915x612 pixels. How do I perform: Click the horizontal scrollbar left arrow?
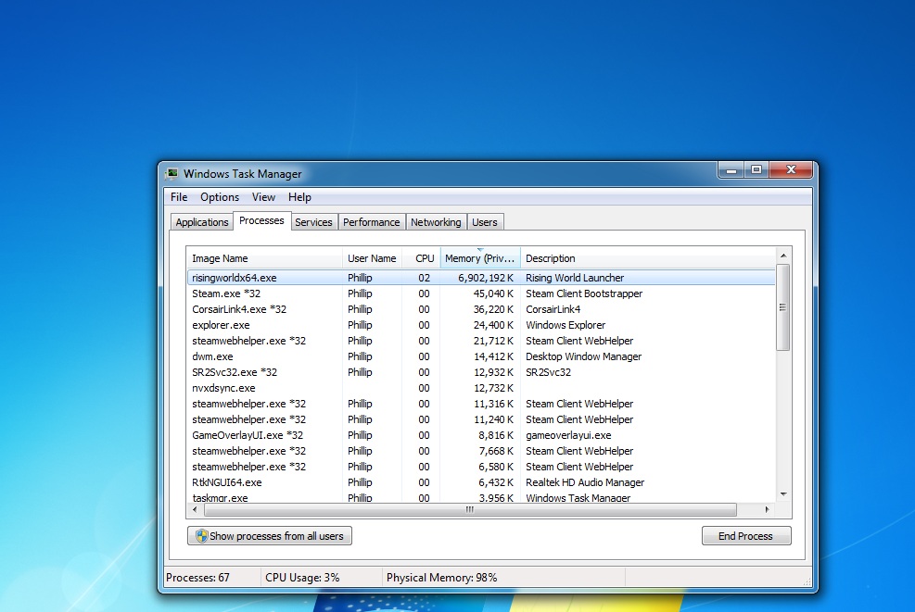(x=195, y=510)
